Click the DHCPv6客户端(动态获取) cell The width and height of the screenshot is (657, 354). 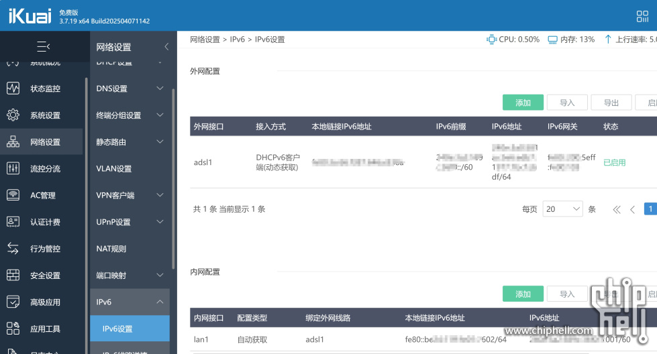pos(278,162)
